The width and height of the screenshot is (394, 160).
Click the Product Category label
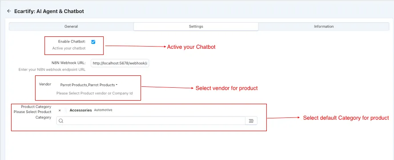36,107
